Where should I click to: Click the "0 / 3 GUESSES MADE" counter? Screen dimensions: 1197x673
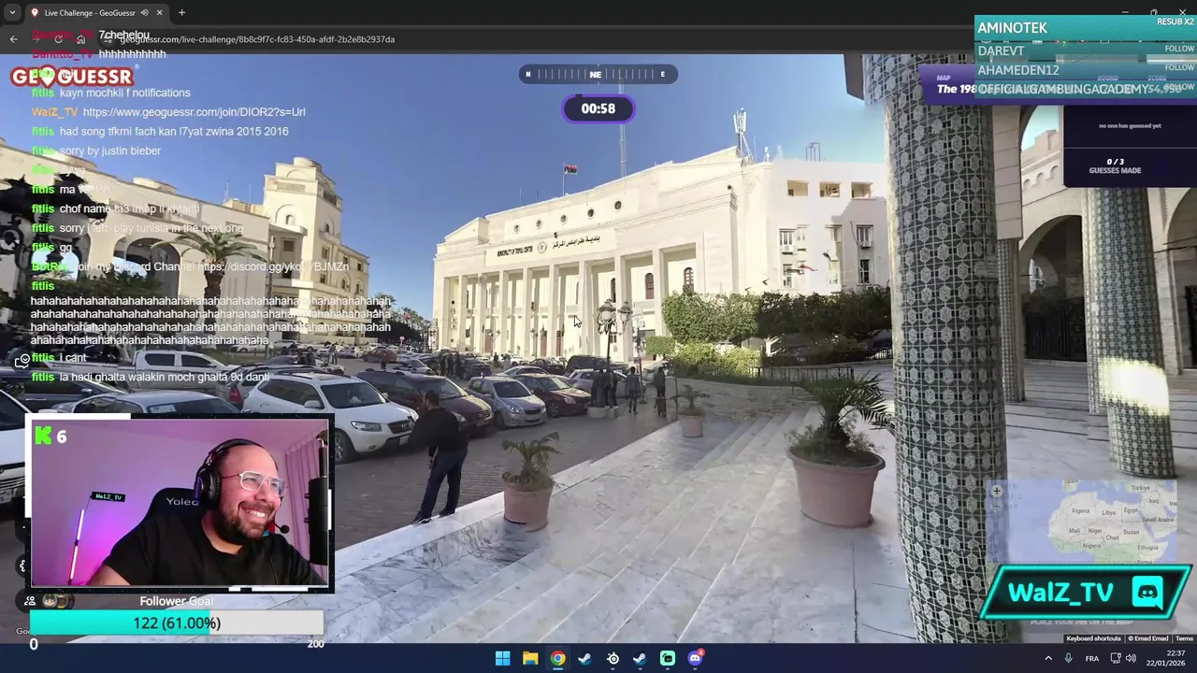coord(1115,166)
